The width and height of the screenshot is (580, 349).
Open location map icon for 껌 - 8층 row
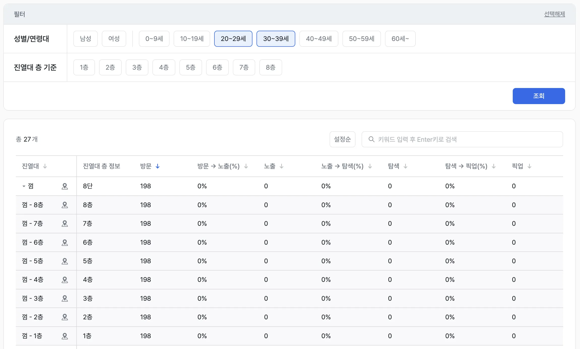tap(65, 205)
